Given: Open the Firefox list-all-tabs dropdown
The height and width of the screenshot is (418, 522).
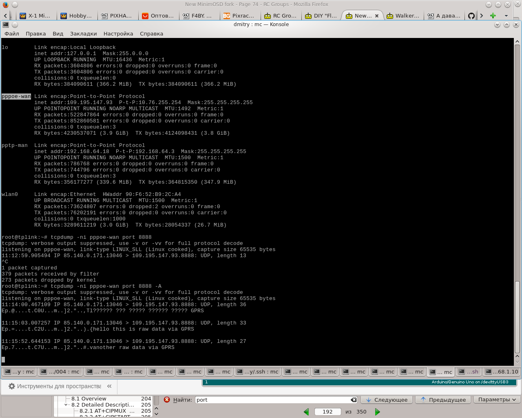Looking at the screenshot, I should (506, 16).
